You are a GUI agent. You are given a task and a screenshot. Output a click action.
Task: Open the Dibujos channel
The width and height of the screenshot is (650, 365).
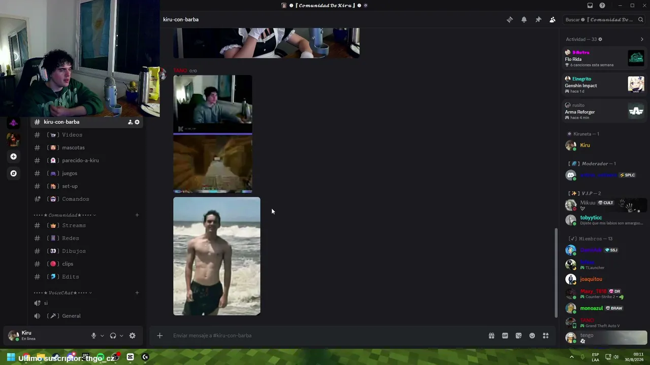[86, 251]
